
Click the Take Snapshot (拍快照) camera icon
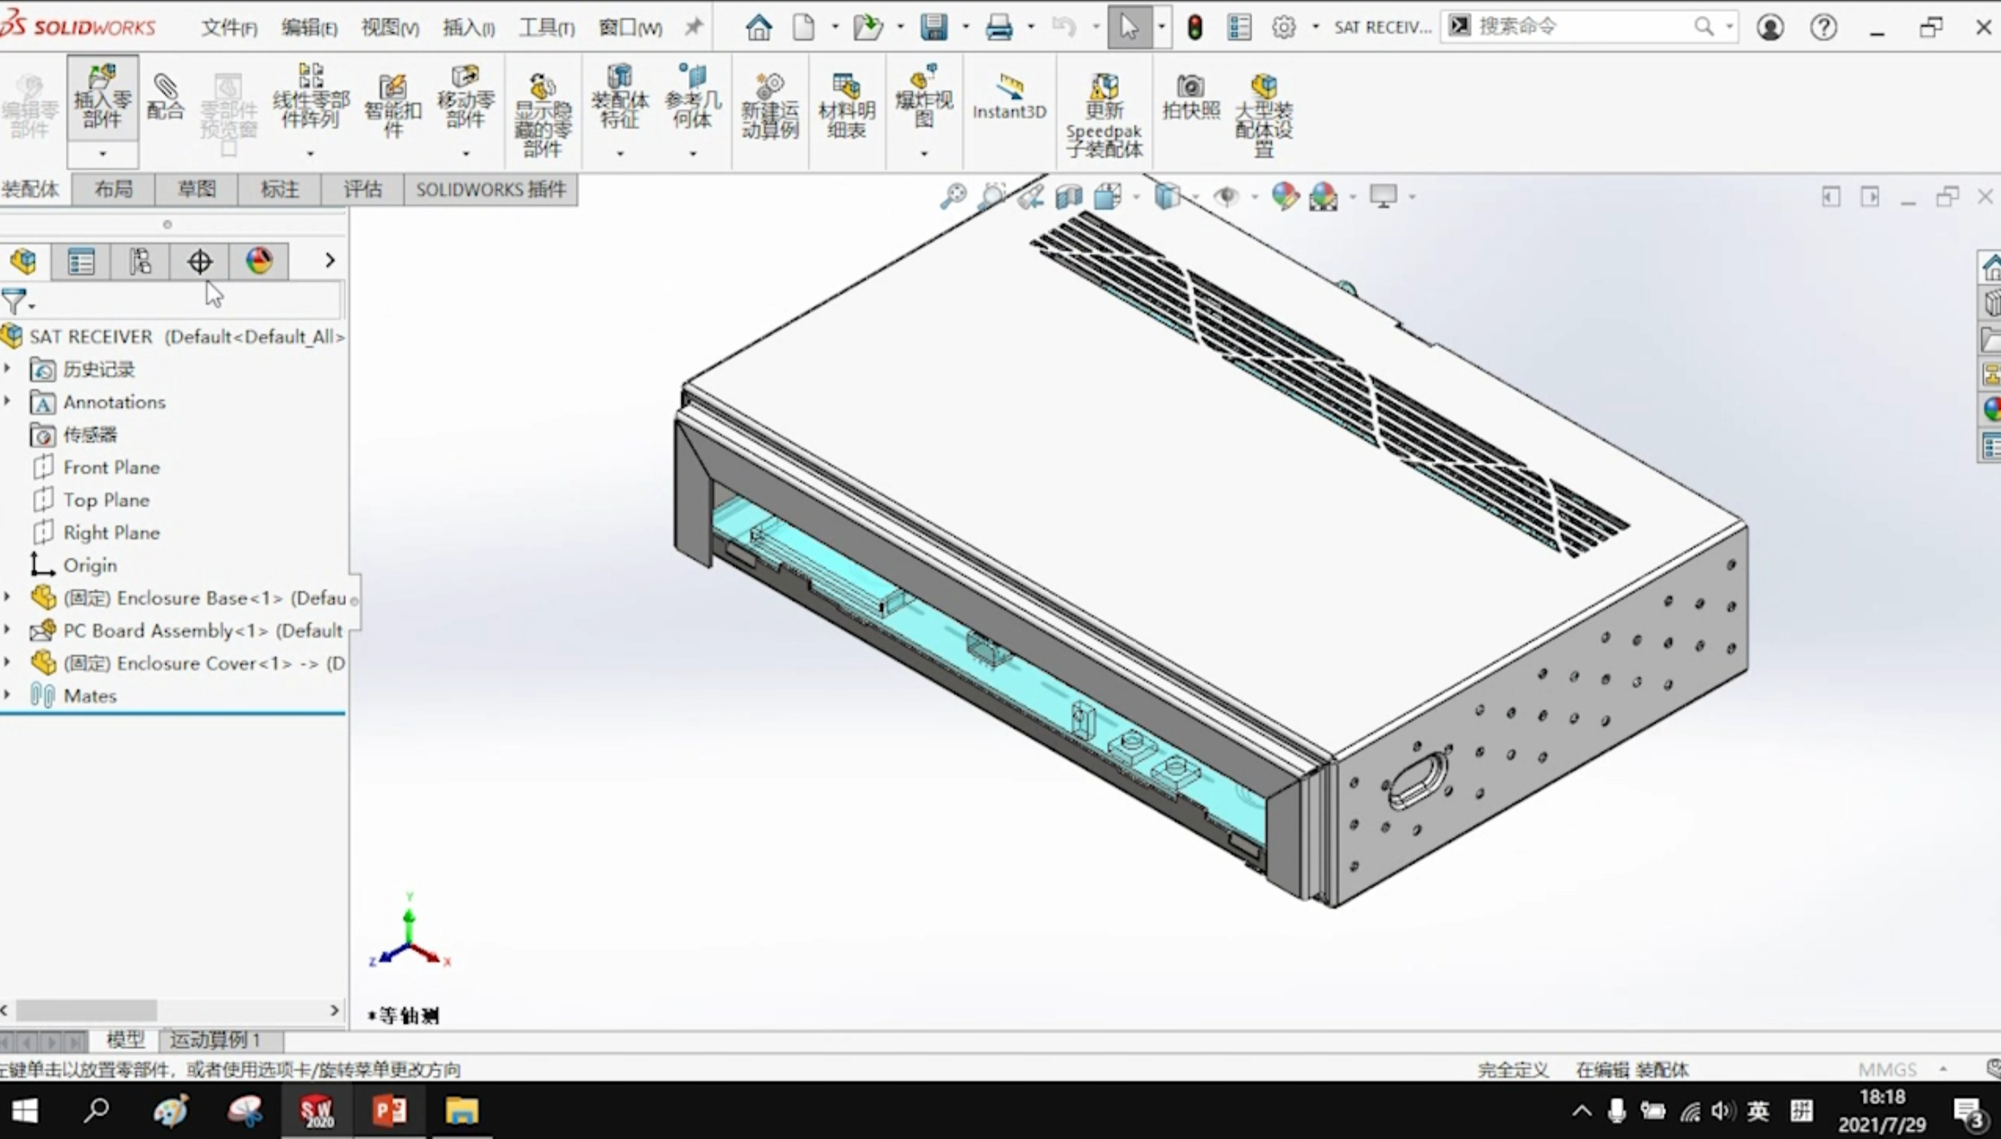(x=1191, y=97)
